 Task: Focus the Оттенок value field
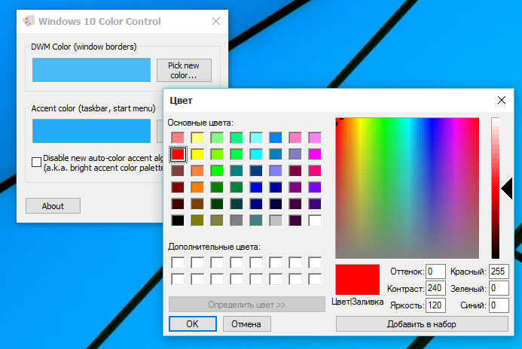coord(435,272)
